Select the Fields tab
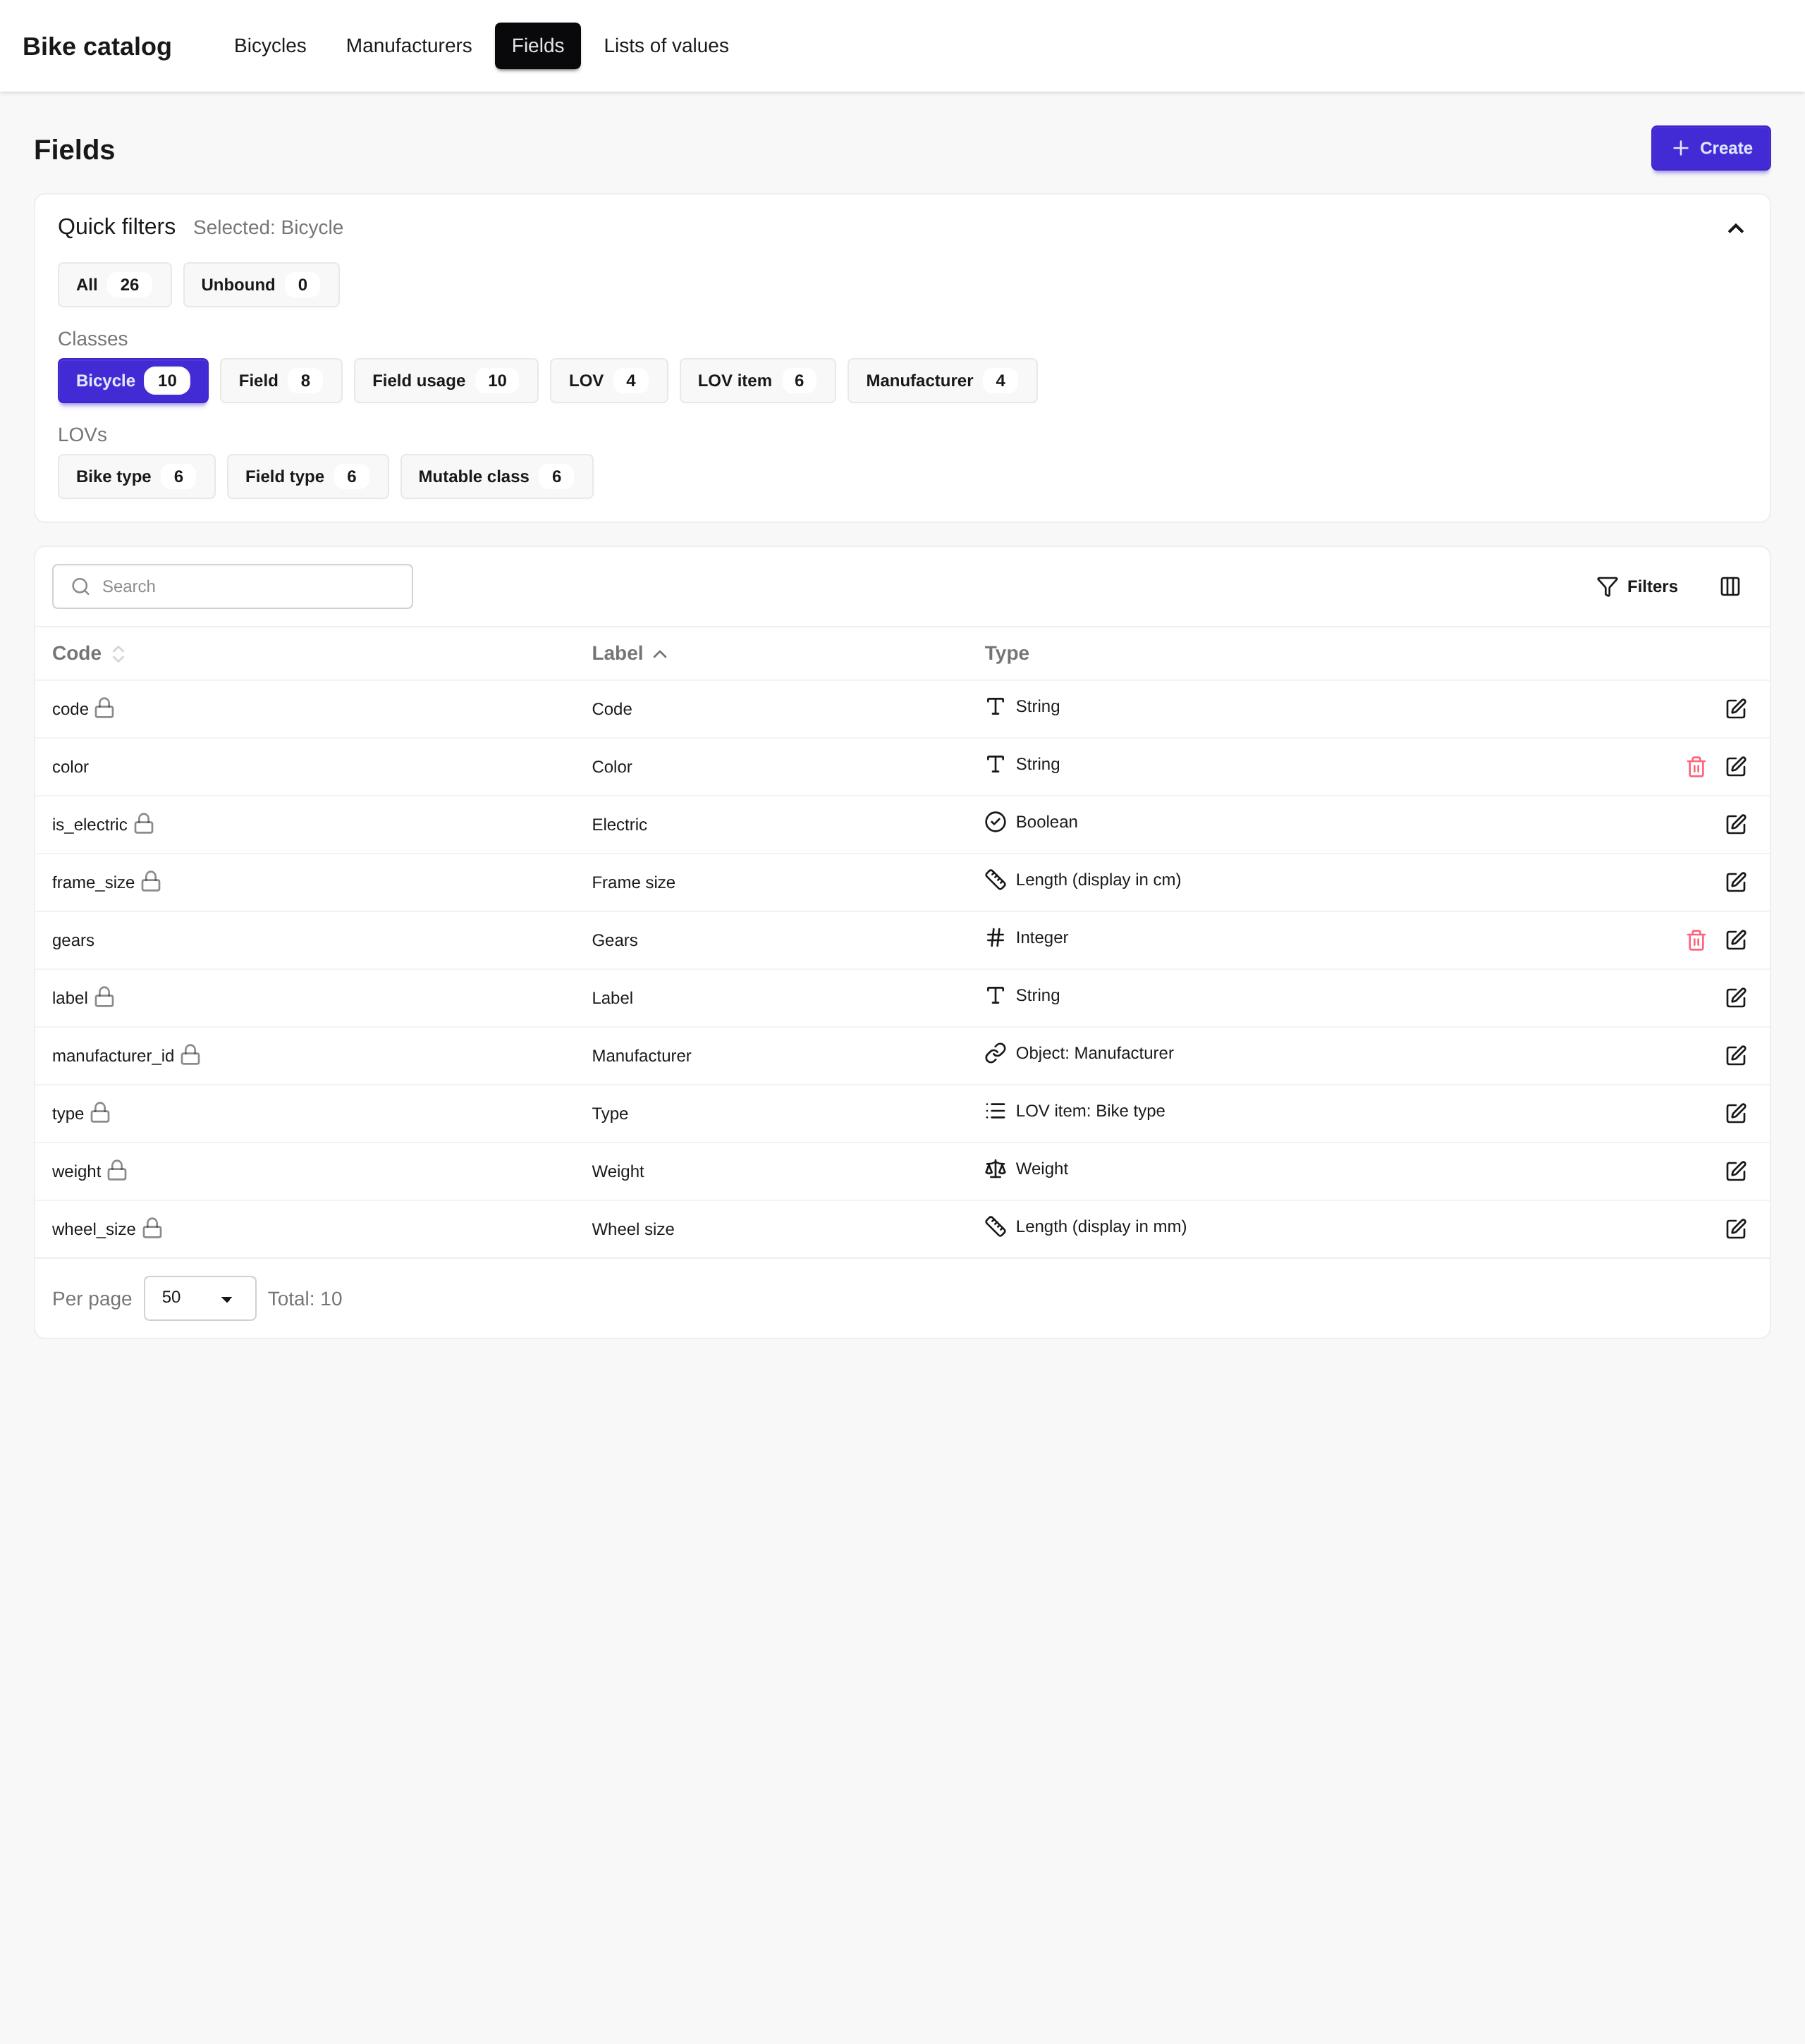1805x2044 pixels. point(537,46)
